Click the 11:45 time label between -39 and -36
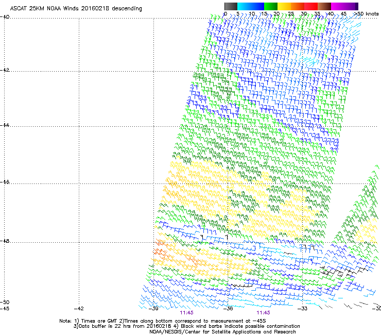 tap(186, 313)
